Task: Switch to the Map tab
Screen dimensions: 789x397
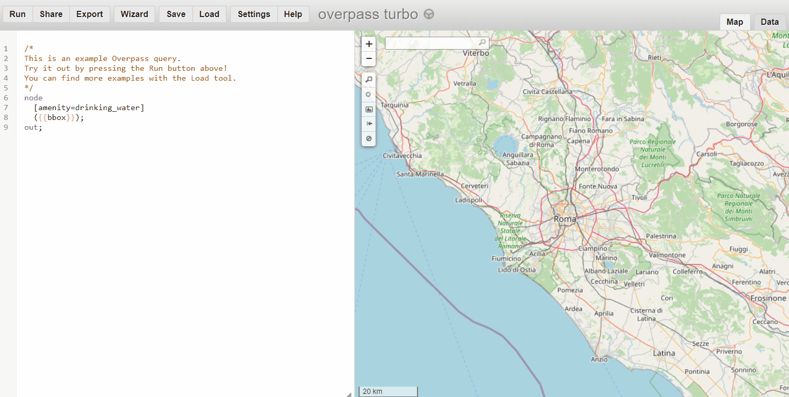Action: 735,22
